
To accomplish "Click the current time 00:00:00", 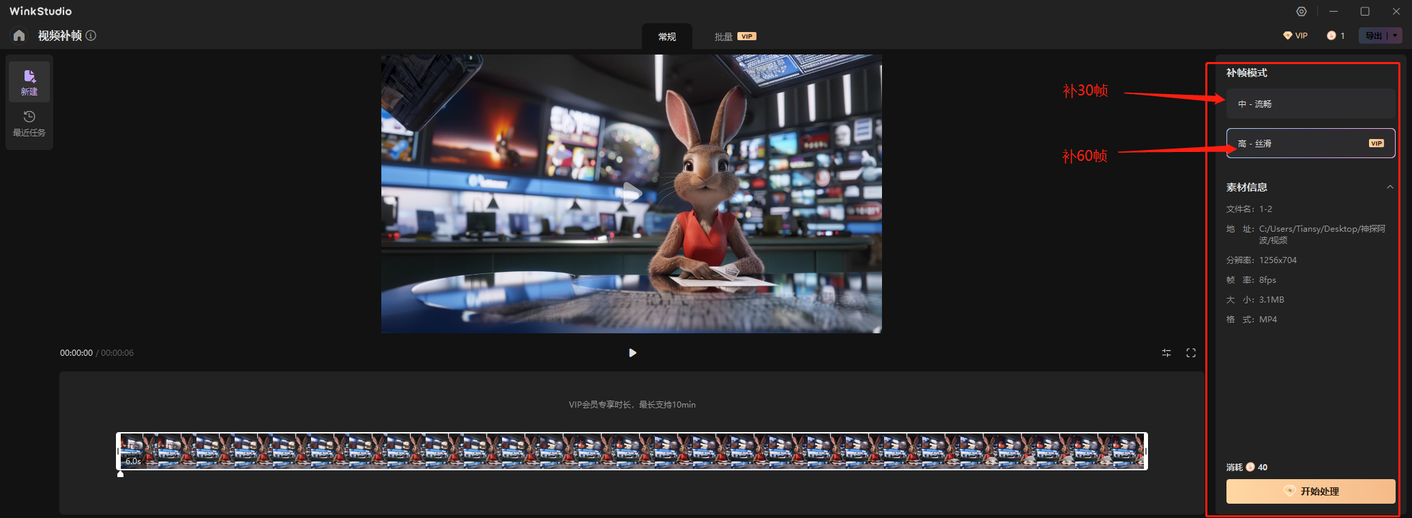I will (x=76, y=353).
